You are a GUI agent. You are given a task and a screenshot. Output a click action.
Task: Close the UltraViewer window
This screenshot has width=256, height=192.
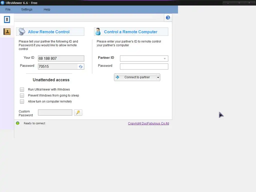coord(249,3)
